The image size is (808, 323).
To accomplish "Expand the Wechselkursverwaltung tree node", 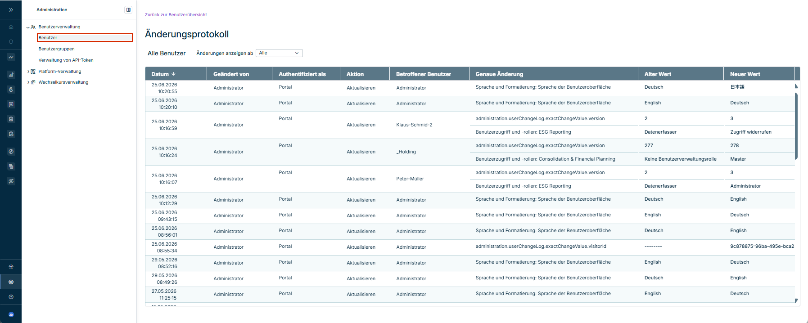I will click(x=28, y=82).
